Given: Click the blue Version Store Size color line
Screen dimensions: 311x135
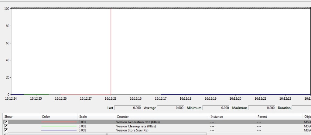Looking at the screenshot, I should point(59,130).
